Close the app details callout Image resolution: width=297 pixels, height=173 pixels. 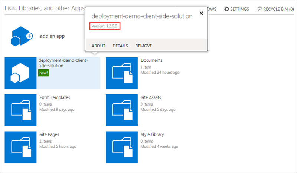pyautogui.click(x=201, y=13)
